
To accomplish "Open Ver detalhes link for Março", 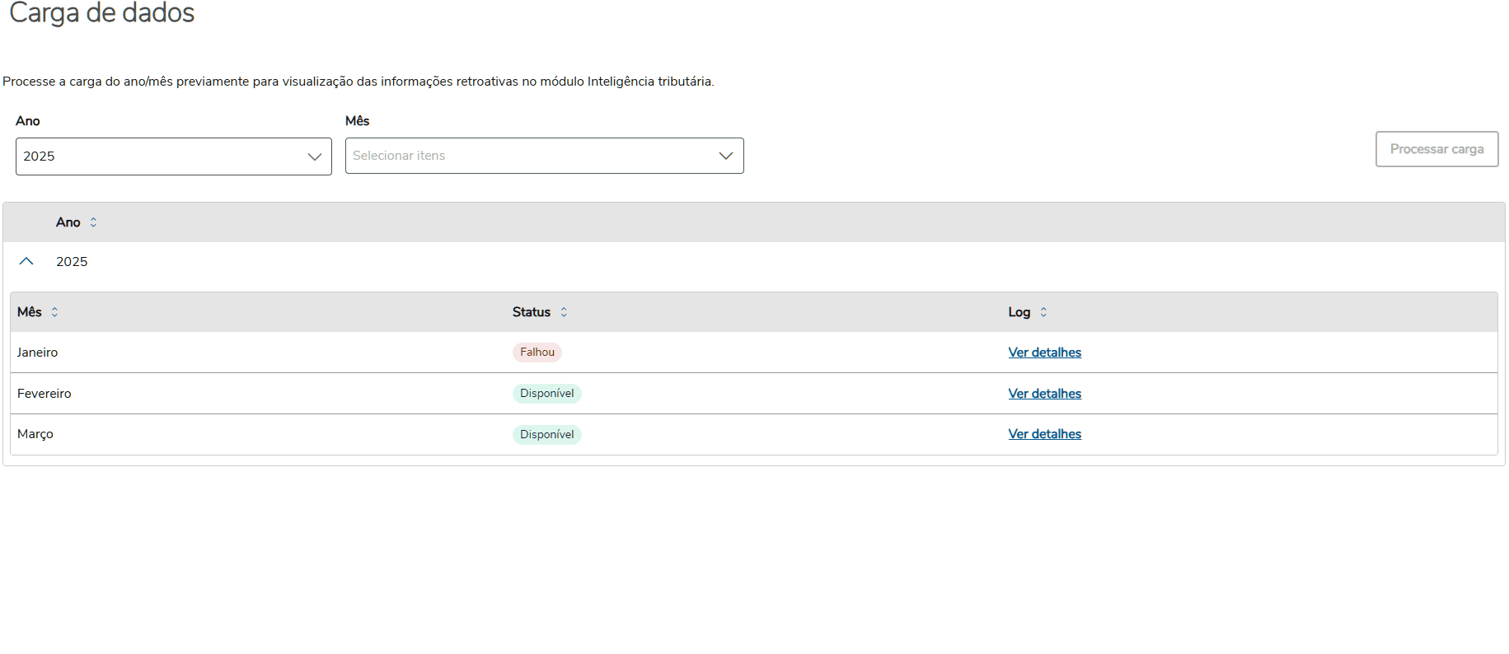I will [1044, 434].
